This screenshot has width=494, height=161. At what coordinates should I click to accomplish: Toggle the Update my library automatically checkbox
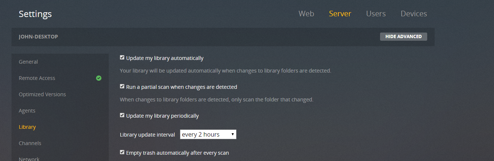pos(122,58)
